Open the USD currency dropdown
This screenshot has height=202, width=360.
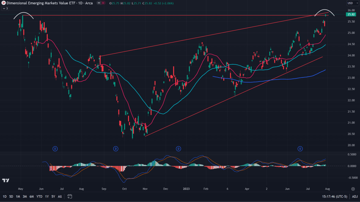coord(351,3)
